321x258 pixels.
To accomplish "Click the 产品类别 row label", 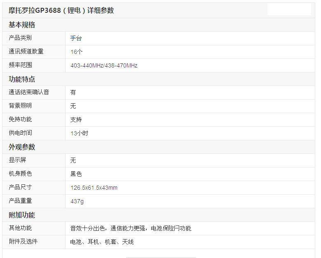I will click(x=20, y=38).
